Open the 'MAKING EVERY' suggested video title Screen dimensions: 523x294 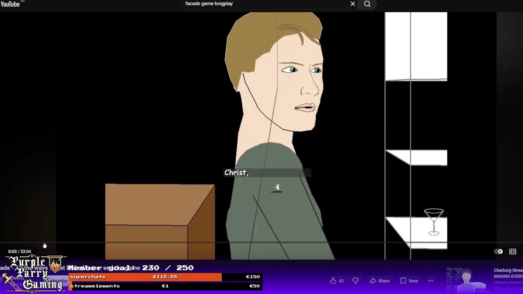coord(508,273)
